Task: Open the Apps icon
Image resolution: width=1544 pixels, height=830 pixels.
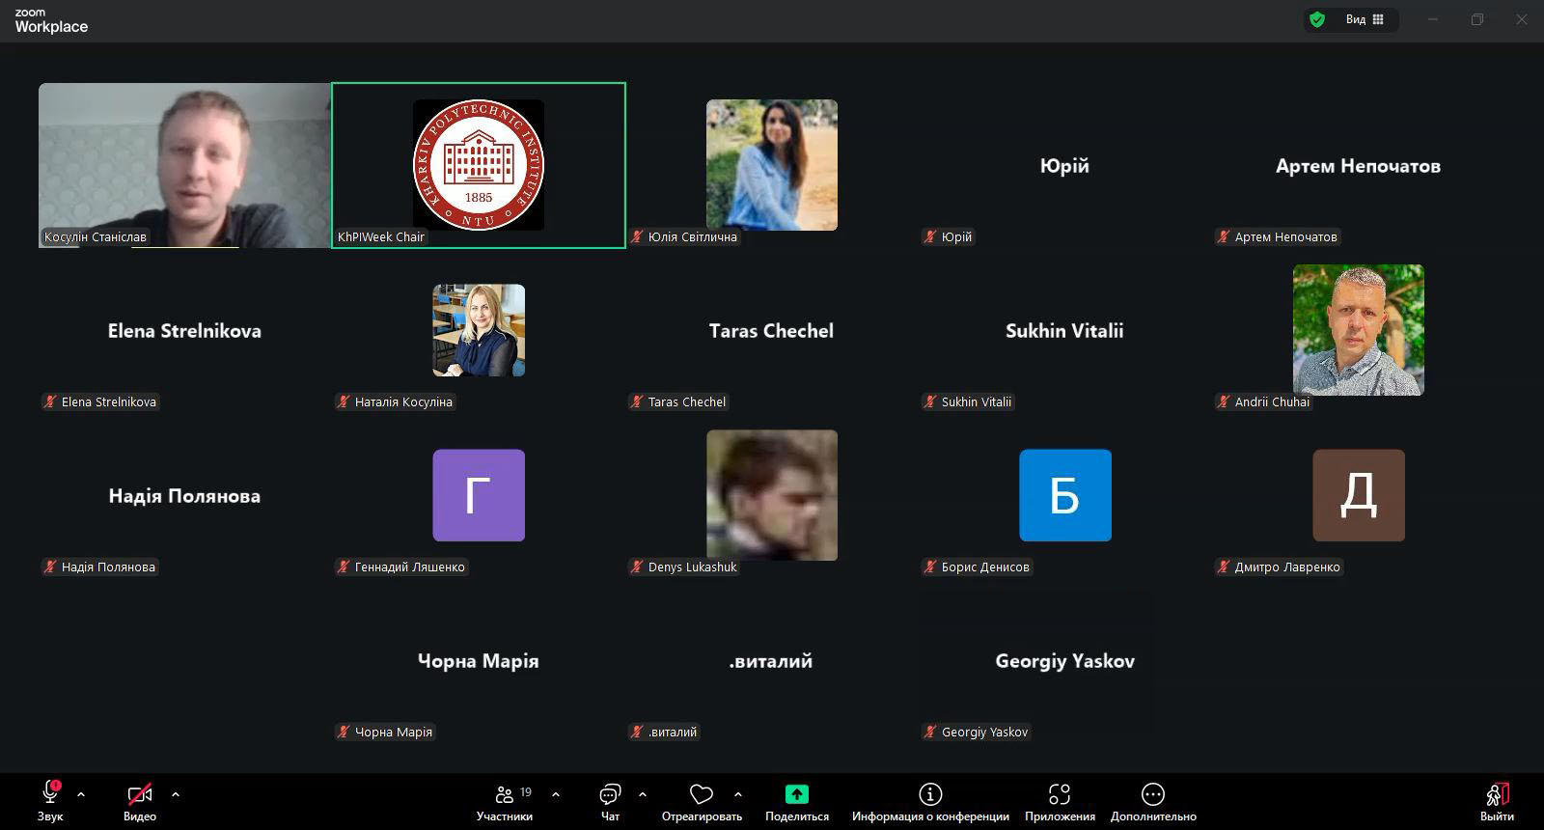Action: pos(1060,794)
